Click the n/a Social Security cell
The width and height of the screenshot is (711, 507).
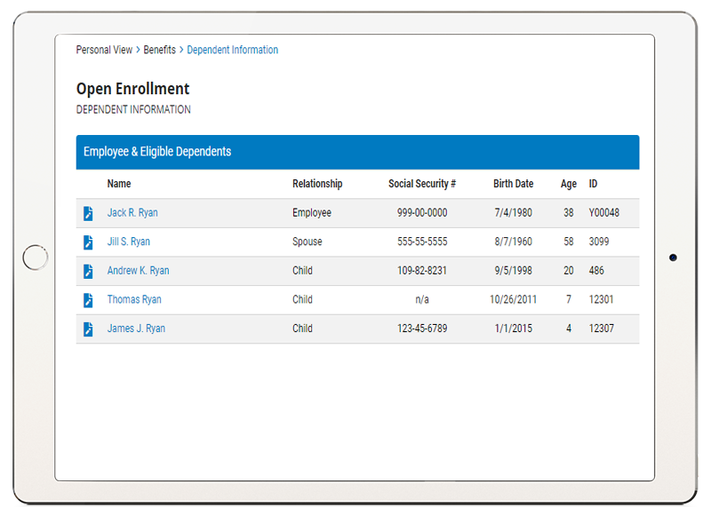[422, 300]
